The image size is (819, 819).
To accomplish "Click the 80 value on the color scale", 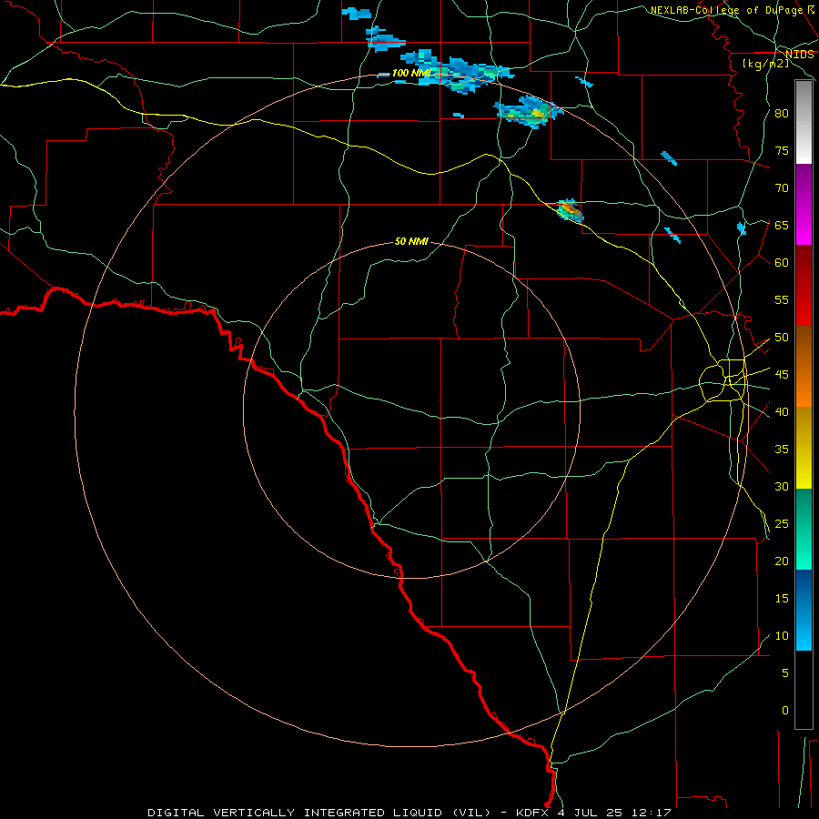I will click(x=782, y=114).
